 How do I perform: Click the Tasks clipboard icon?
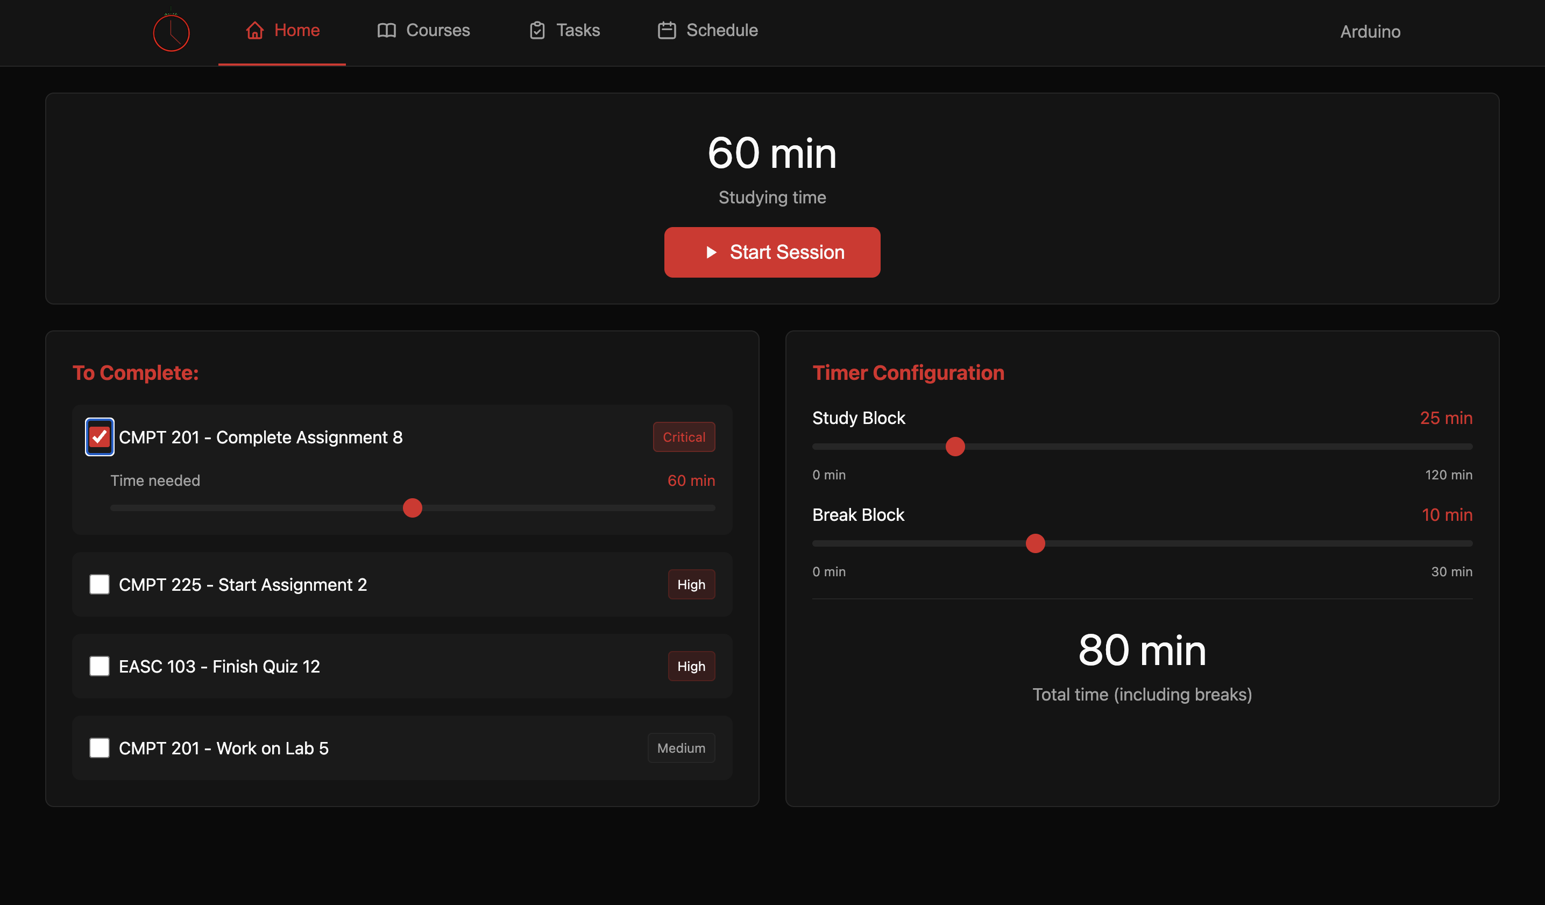[x=537, y=30]
